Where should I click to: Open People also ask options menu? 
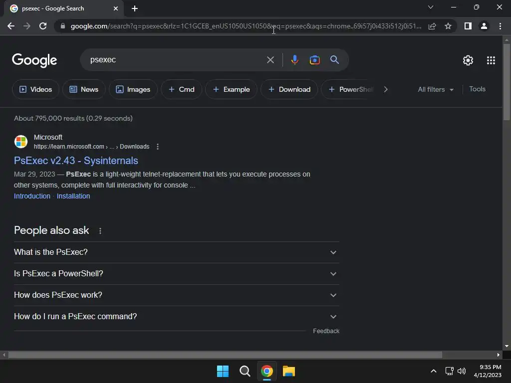pos(100,231)
